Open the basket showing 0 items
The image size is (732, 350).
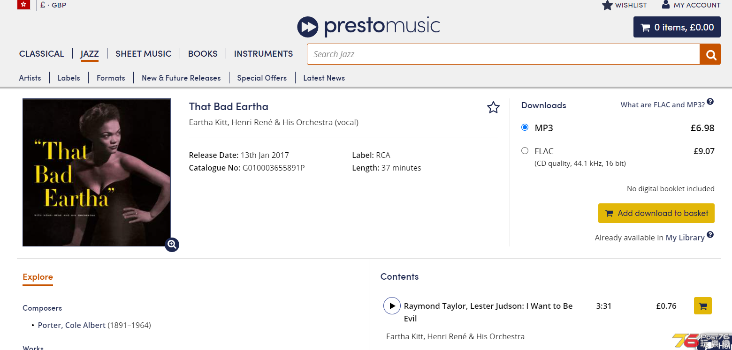click(x=677, y=27)
